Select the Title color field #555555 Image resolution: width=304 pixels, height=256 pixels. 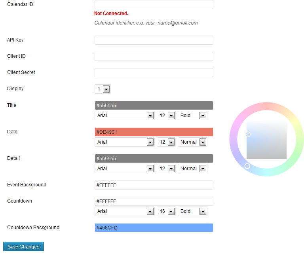click(154, 105)
